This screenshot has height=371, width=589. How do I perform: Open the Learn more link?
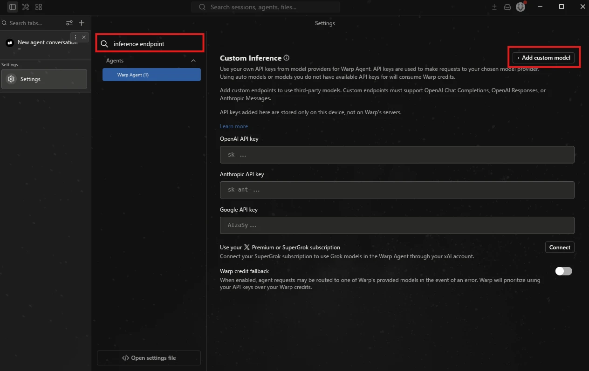[x=234, y=126]
